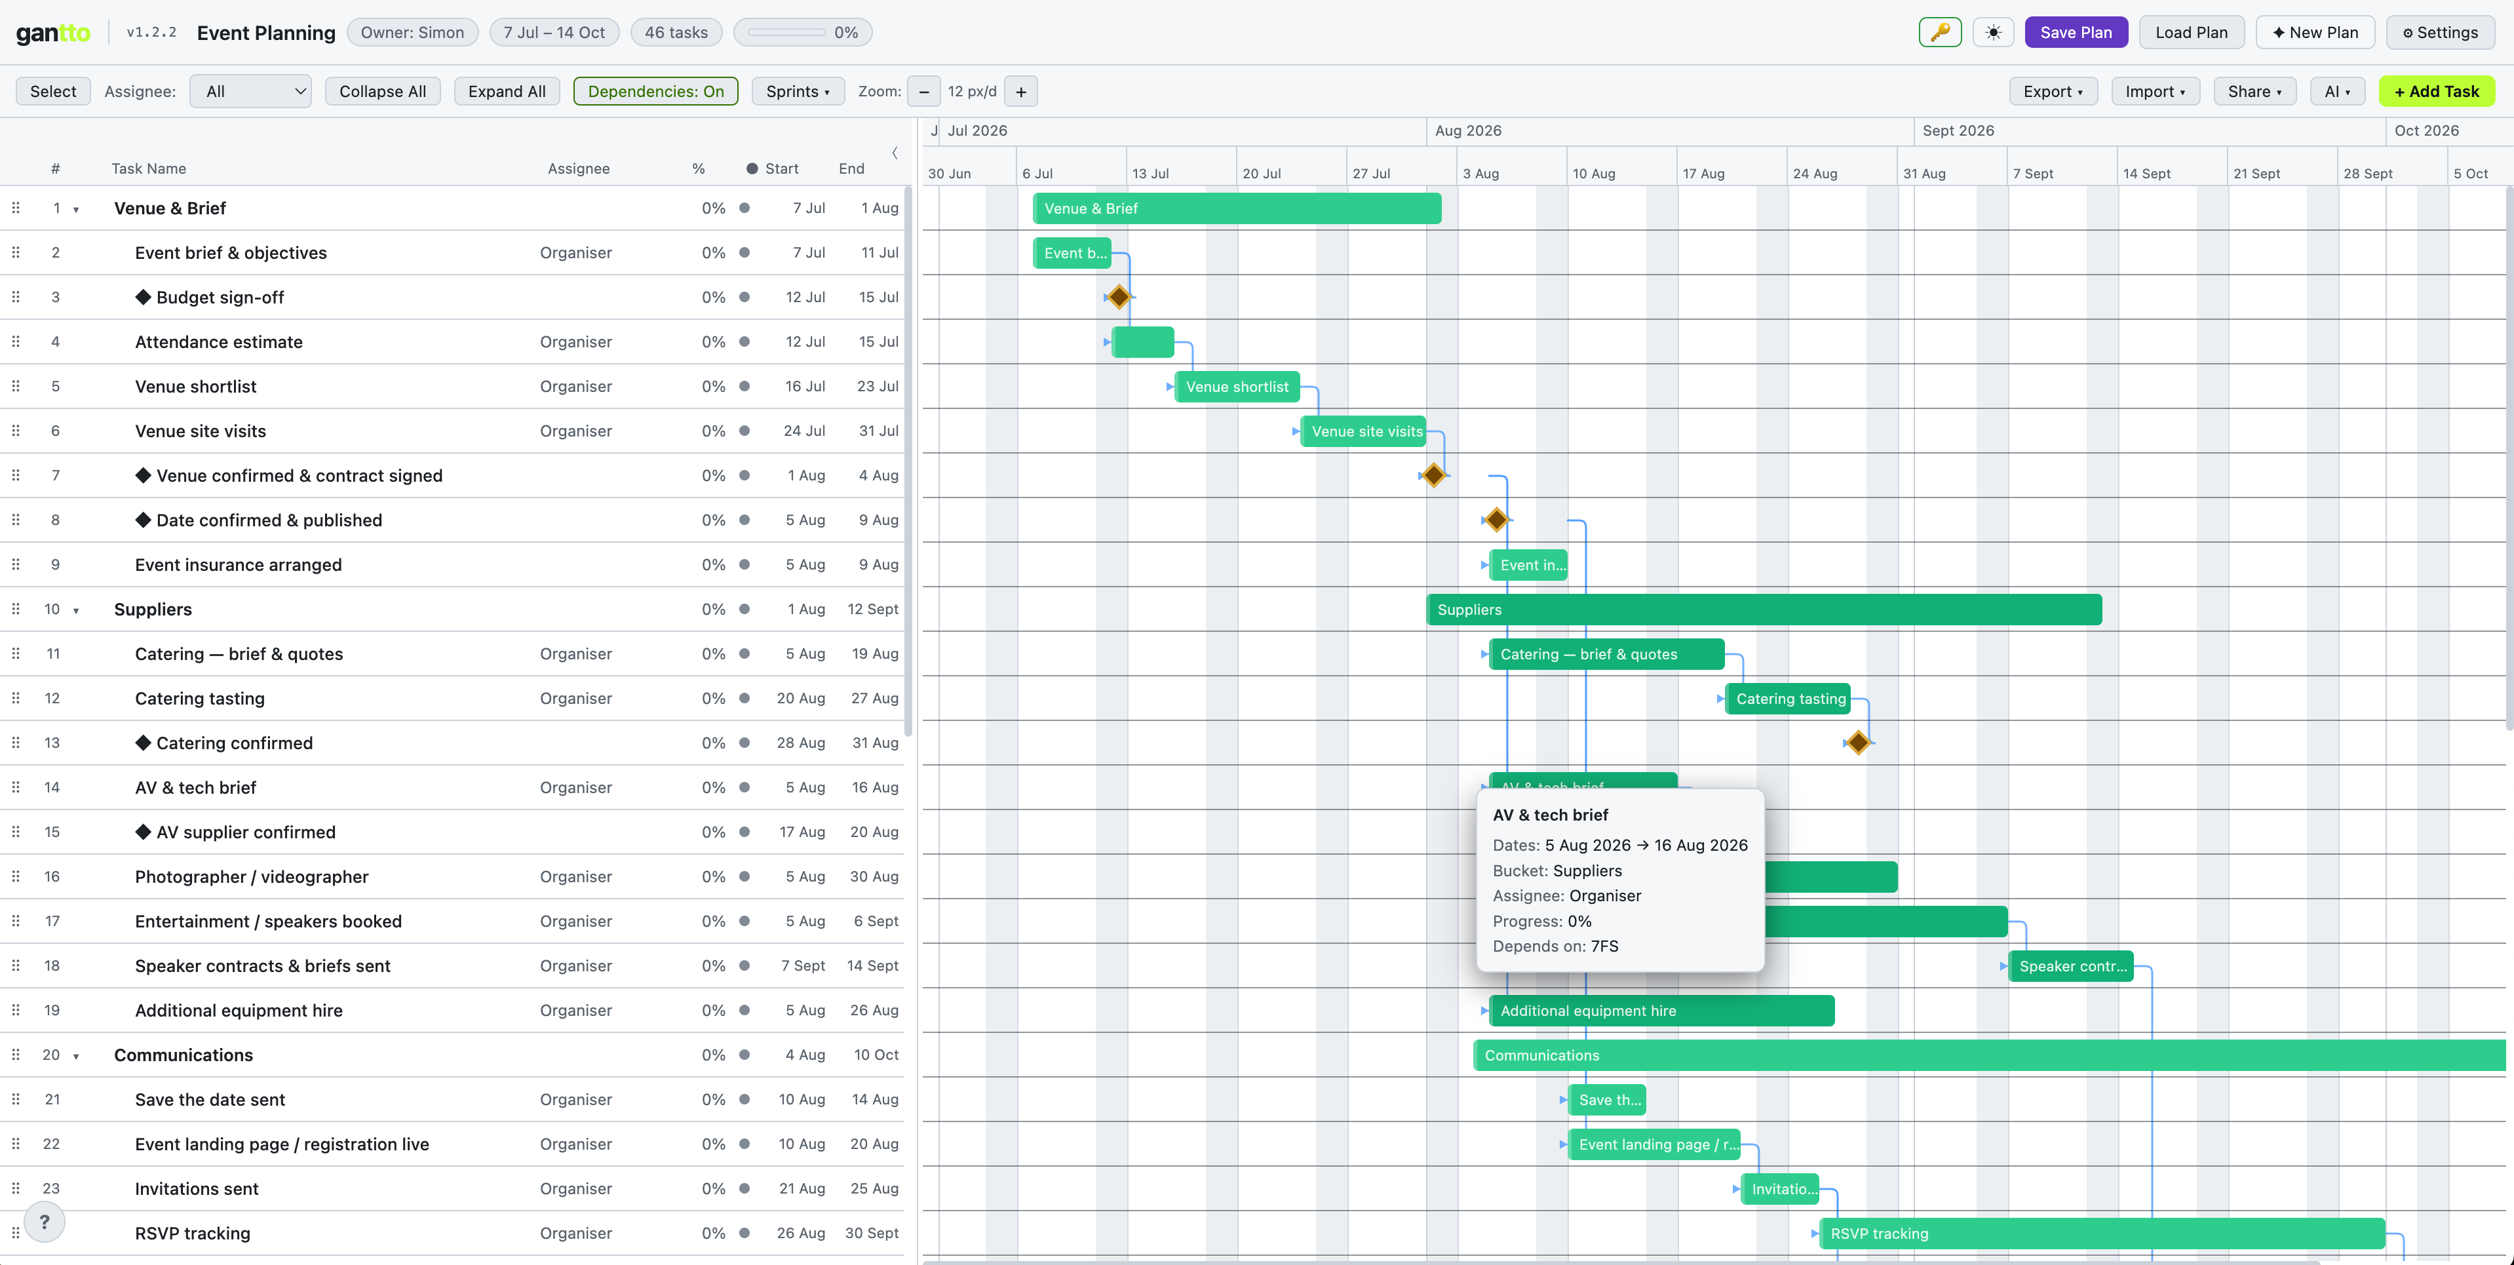Click drag handle of Venue shortlist row
2514x1265 pixels.
pyautogui.click(x=16, y=387)
